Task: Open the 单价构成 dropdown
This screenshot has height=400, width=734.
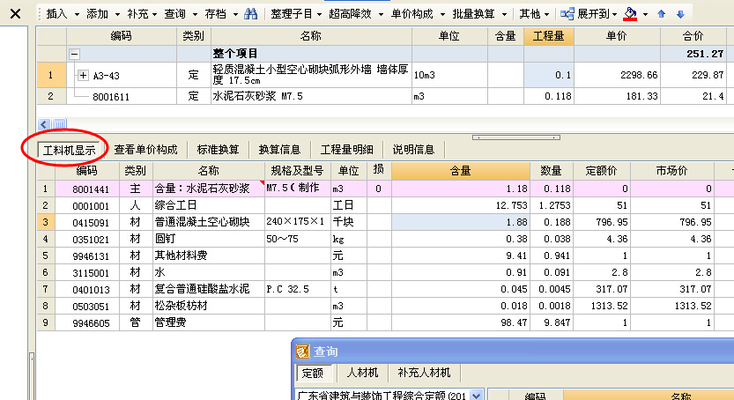Action: click(x=418, y=14)
